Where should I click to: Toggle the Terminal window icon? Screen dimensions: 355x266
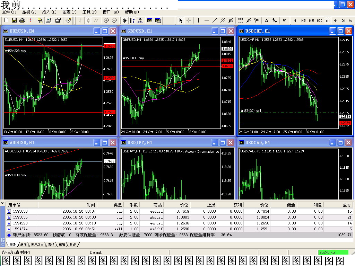click(x=48, y=20)
